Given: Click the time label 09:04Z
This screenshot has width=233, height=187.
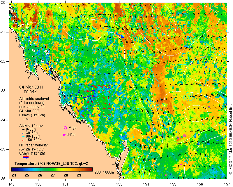Looking at the screenshot, I should point(30,92).
